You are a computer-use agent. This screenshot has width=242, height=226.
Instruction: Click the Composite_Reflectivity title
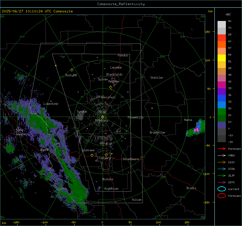point(121,4)
